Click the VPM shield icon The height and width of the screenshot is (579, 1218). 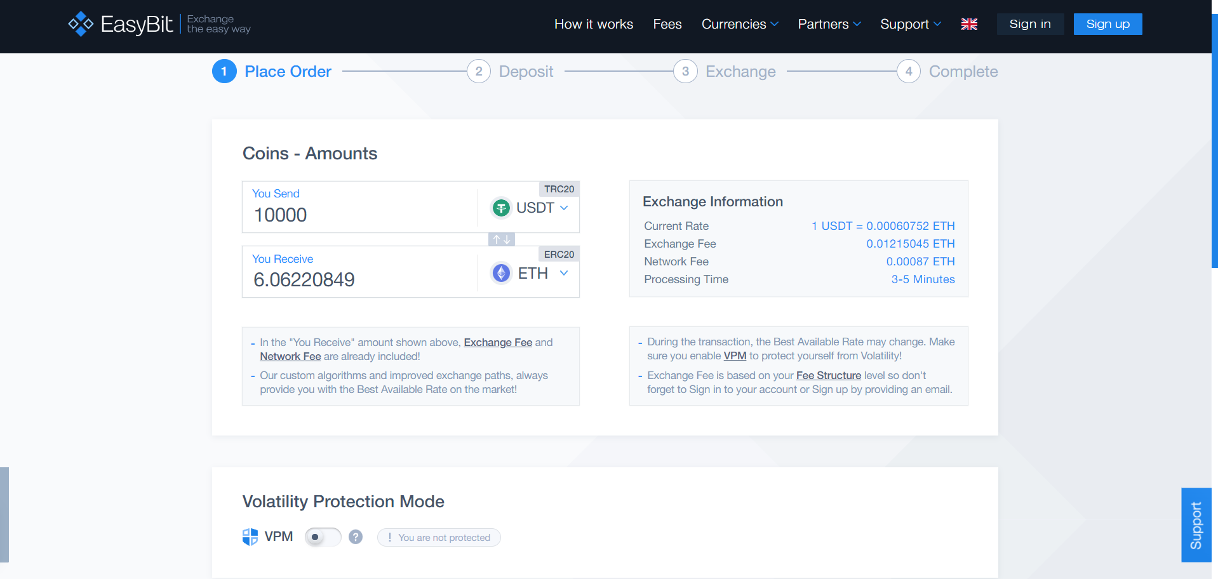pyautogui.click(x=250, y=537)
